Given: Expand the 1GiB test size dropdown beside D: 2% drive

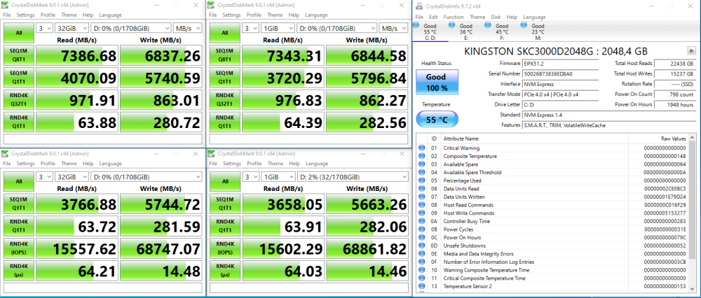Looking at the screenshot, I should pos(276,177).
